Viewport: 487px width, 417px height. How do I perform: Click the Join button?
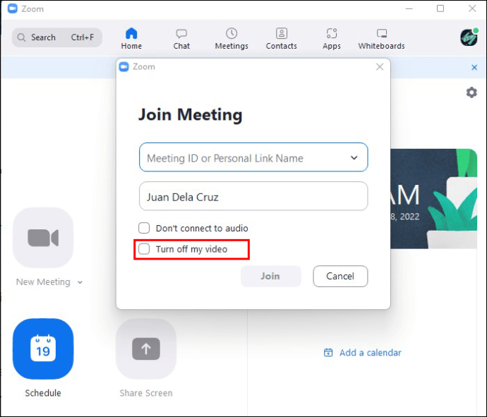coord(271,276)
